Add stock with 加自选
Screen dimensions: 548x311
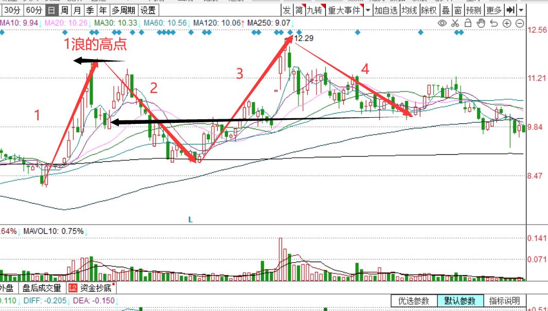point(386,10)
